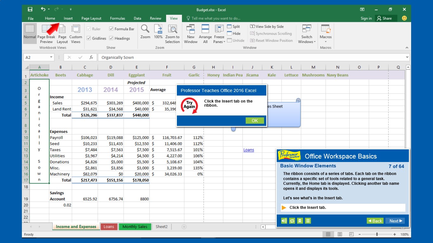Choose Zoom to Selection
Screen dimensions: 433x243
(172, 34)
